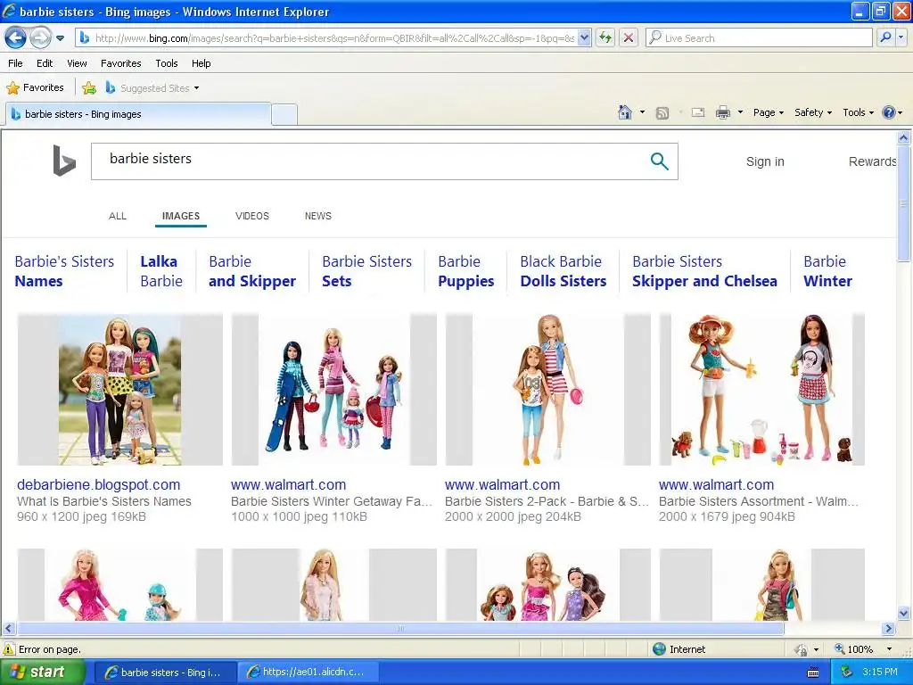Click Lalka Barbie suggestion
This screenshot has width=913, height=685.
coord(161,271)
